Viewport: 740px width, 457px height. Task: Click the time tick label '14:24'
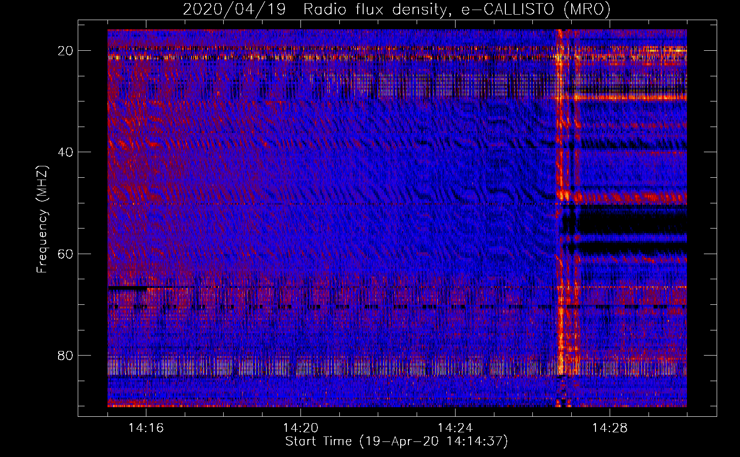455,428
